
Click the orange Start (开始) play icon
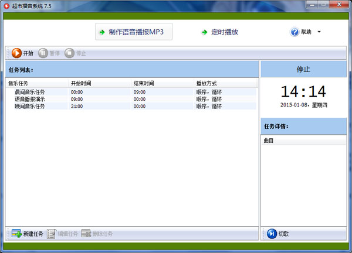16,53
